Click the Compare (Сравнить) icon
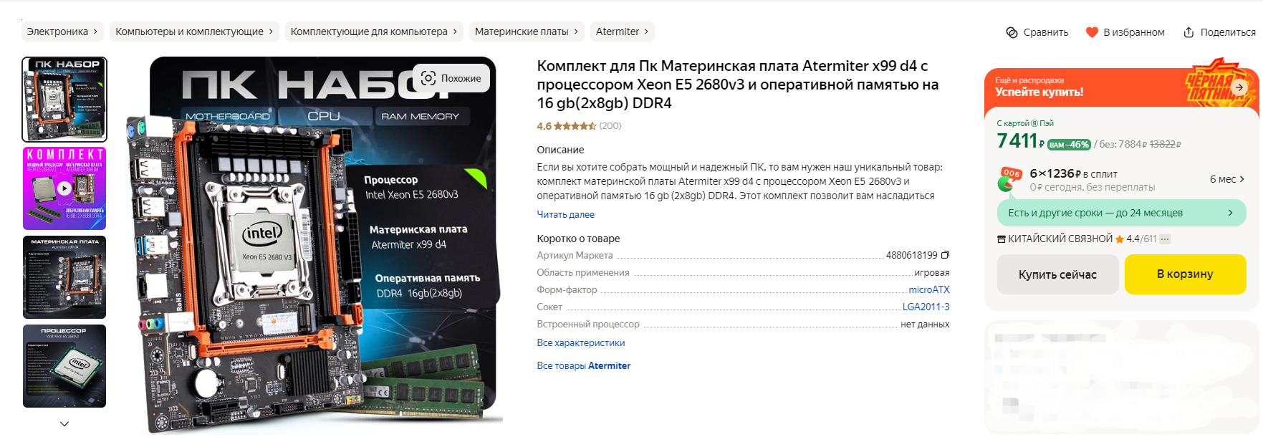 point(1012,32)
